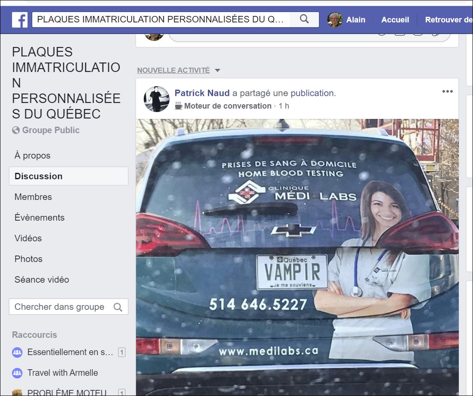This screenshot has width=473, height=396.
Task: Open the group Photos section
Action: (28, 259)
